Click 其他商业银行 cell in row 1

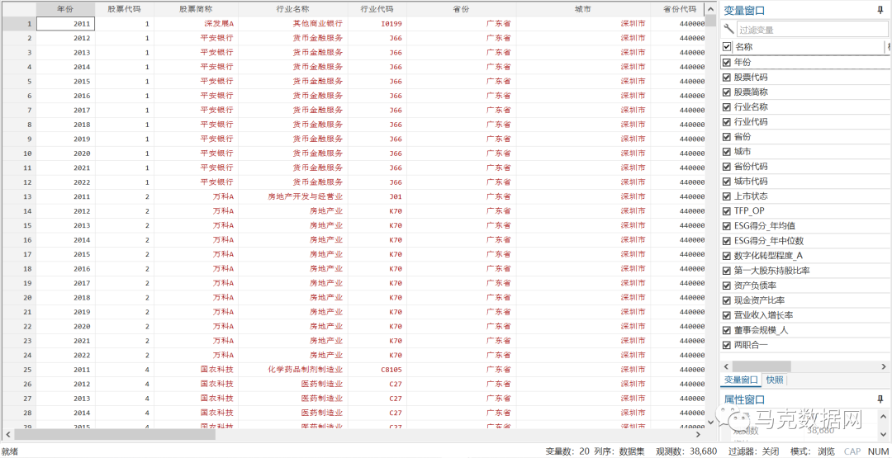(x=293, y=23)
